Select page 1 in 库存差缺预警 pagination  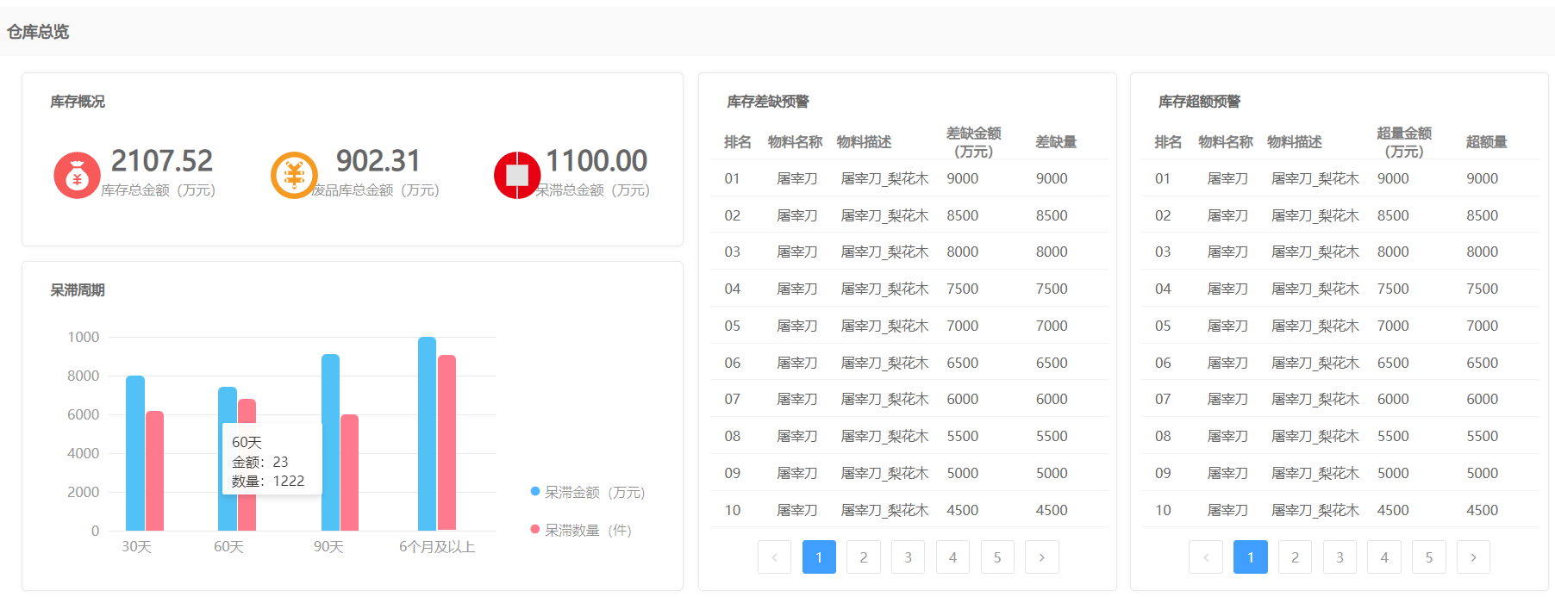coord(819,557)
